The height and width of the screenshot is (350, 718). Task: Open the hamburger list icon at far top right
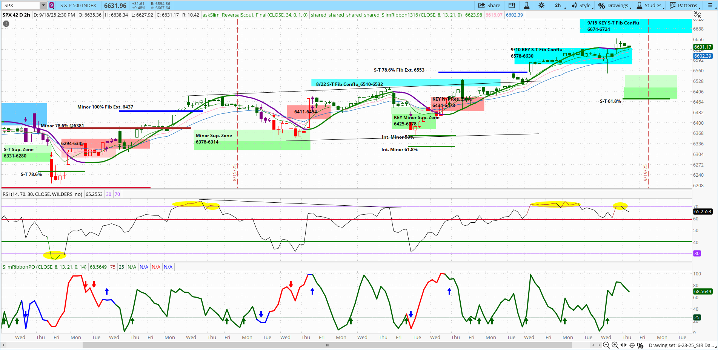711,5
